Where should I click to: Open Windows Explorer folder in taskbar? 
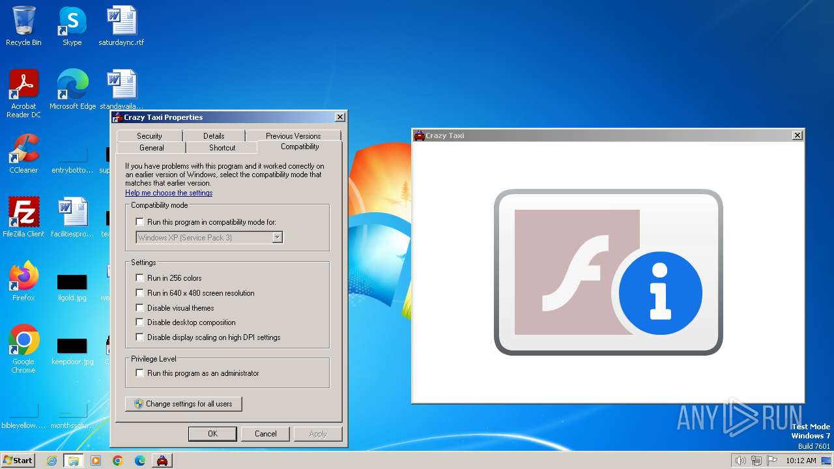click(74, 461)
